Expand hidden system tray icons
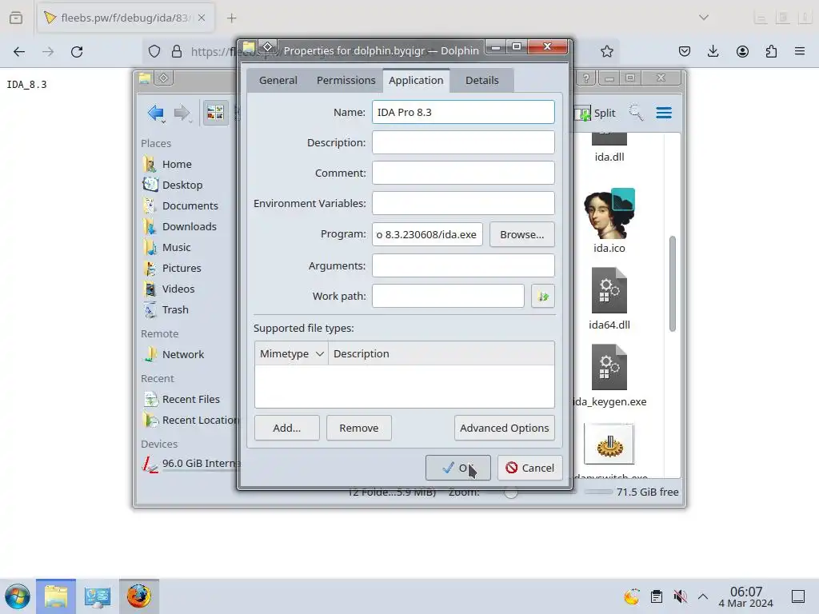 coord(703,596)
